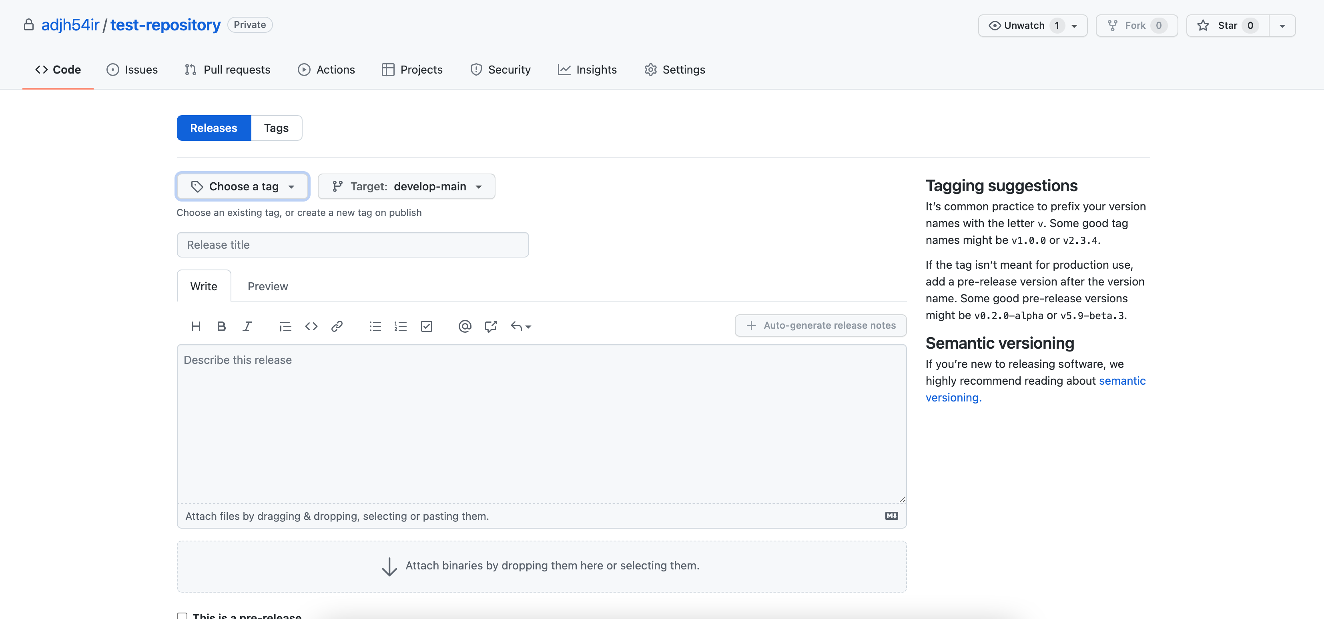Add a task list with checkbox icon

pos(426,326)
